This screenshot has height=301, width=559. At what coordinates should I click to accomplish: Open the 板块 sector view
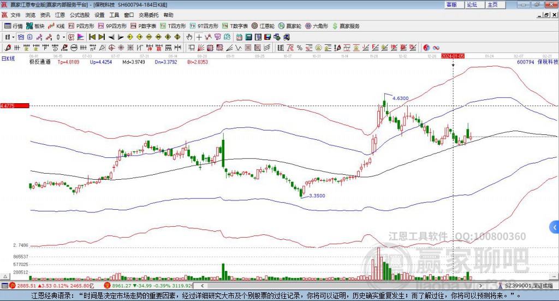pos(35,26)
